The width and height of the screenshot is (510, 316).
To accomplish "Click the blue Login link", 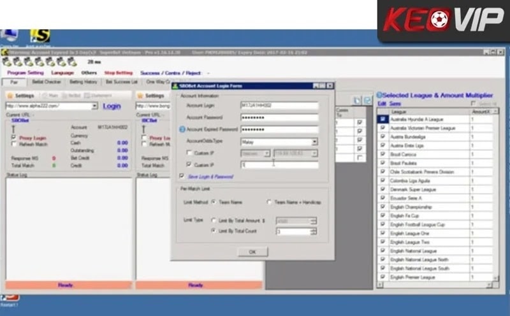I will [x=112, y=106].
